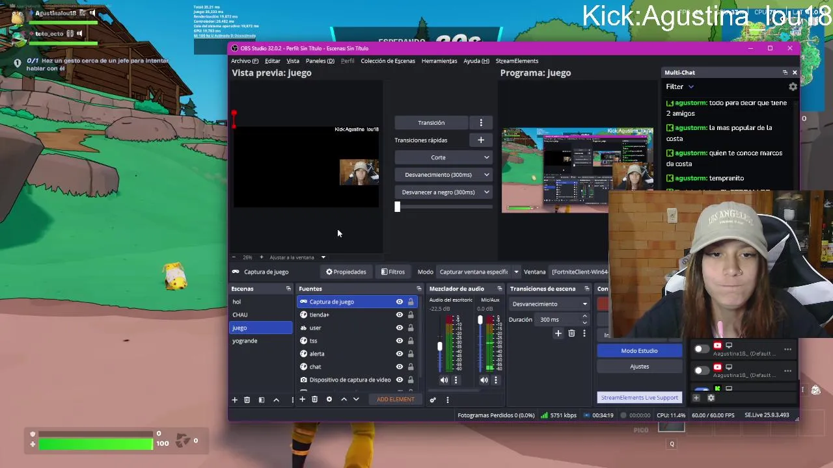The width and height of the screenshot is (833, 468).
Task: Open source Filtros button
Action: click(393, 272)
